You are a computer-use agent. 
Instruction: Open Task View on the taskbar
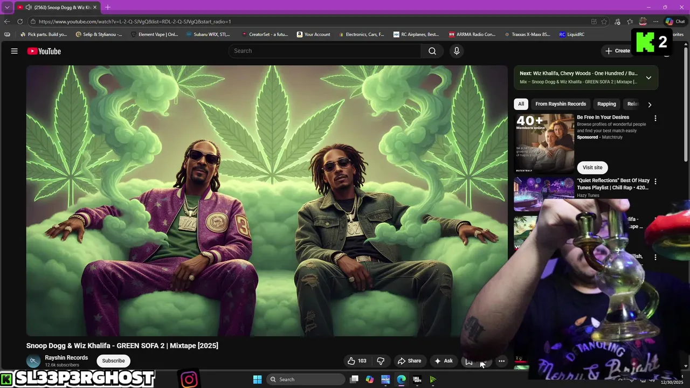[x=354, y=379]
